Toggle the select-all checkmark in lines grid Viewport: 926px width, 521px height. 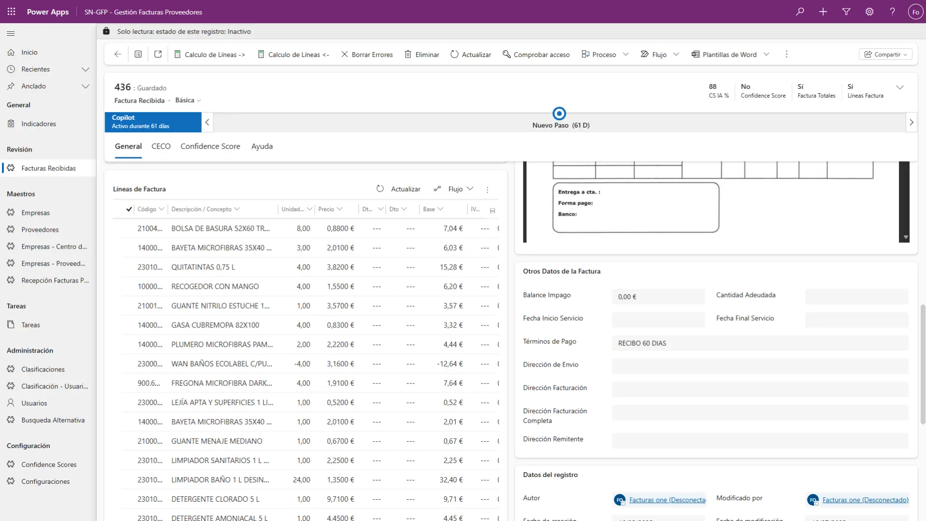[x=129, y=209]
